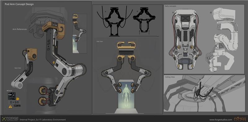Click the Pod Arm Concept Design title
This screenshot has width=248, height=122.
point(19,4)
